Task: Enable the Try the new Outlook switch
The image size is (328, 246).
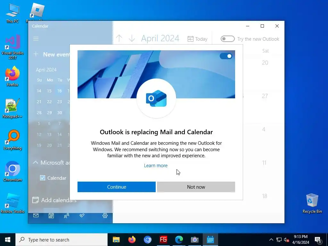Action: click(x=228, y=39)
